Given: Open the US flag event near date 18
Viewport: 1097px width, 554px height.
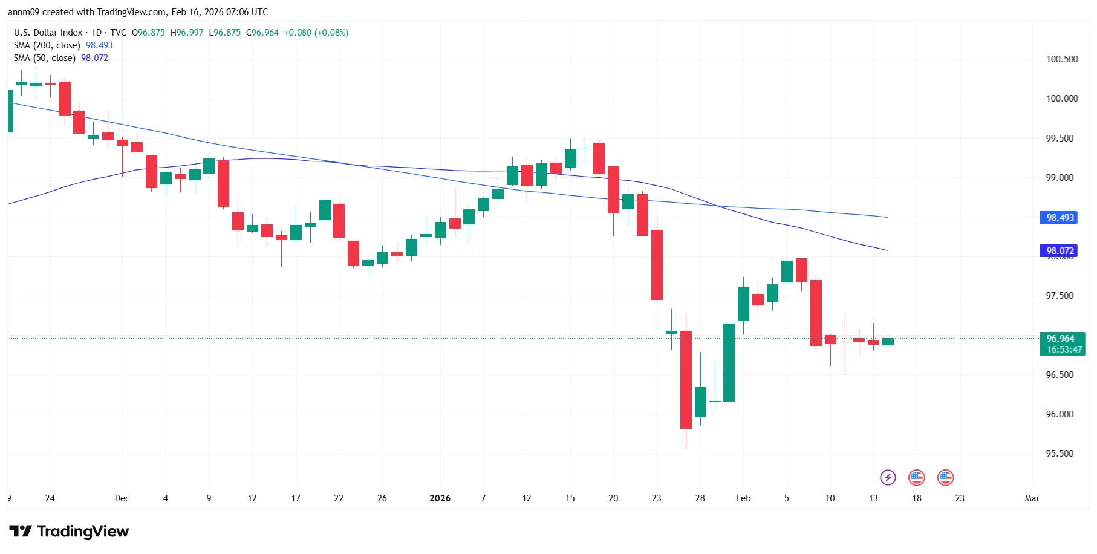Looking at the screenshot, I should click(x=917, y=478).
